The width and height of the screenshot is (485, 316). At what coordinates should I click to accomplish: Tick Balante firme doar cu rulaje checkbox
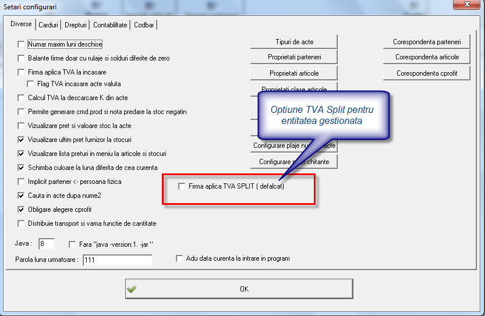pos(21,58)
